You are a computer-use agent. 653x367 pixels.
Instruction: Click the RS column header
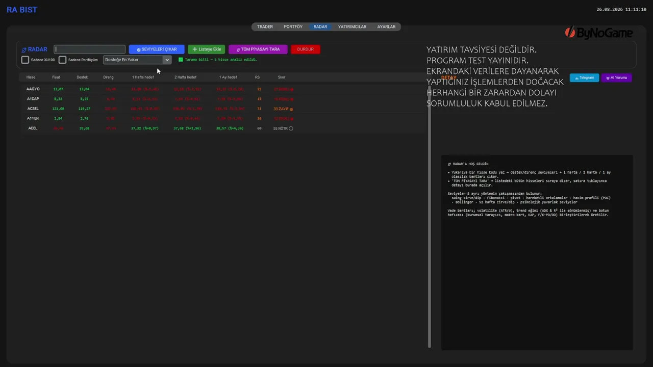coord(258,77)
